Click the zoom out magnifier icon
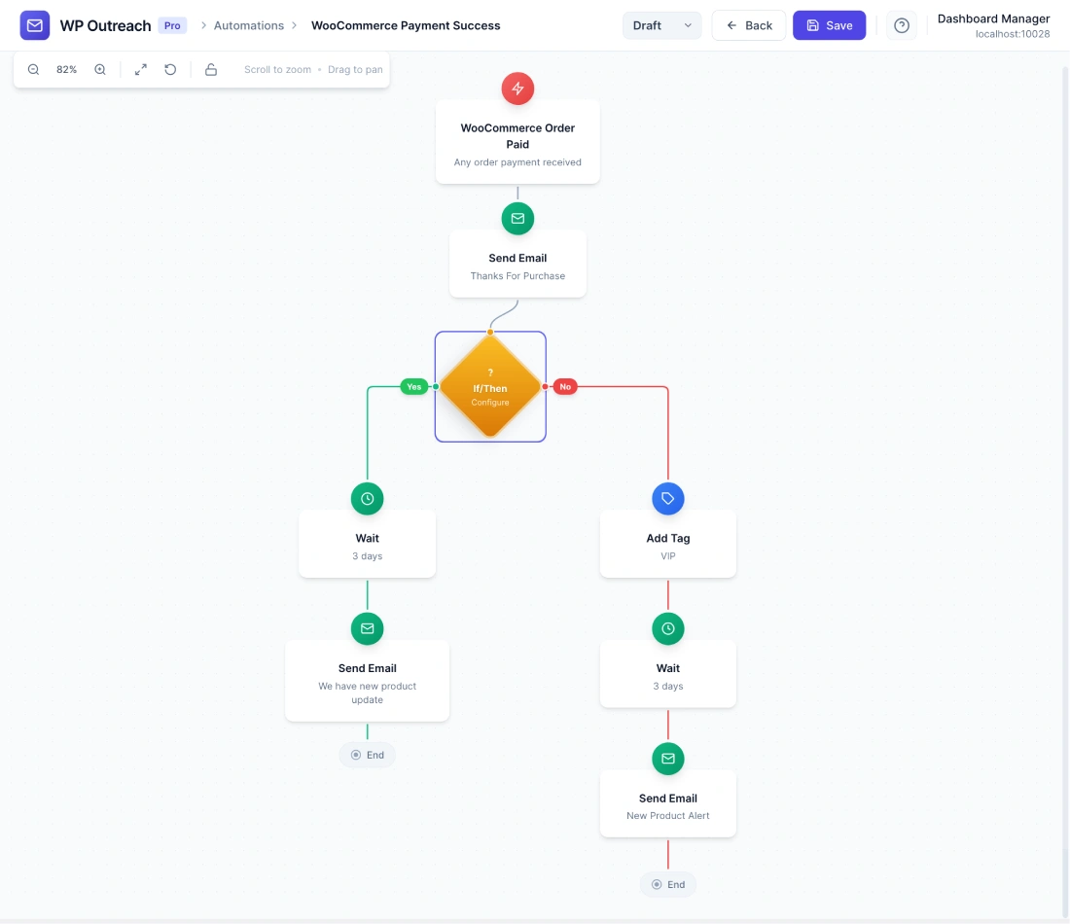Screen dimensions: 1070x924 tap(34, 70)
